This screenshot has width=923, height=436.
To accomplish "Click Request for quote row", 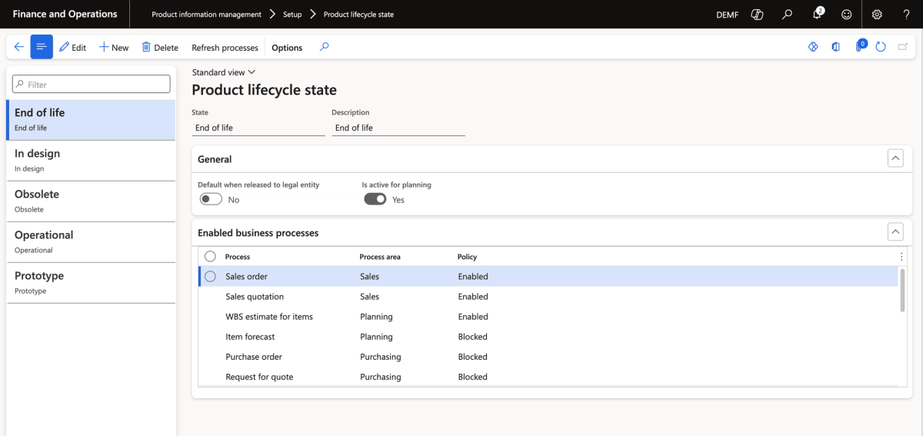I will click(548, 376).
